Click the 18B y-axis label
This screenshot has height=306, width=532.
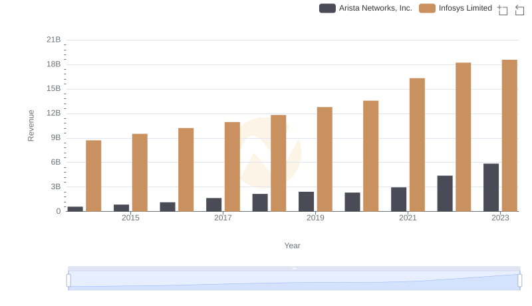54,64
